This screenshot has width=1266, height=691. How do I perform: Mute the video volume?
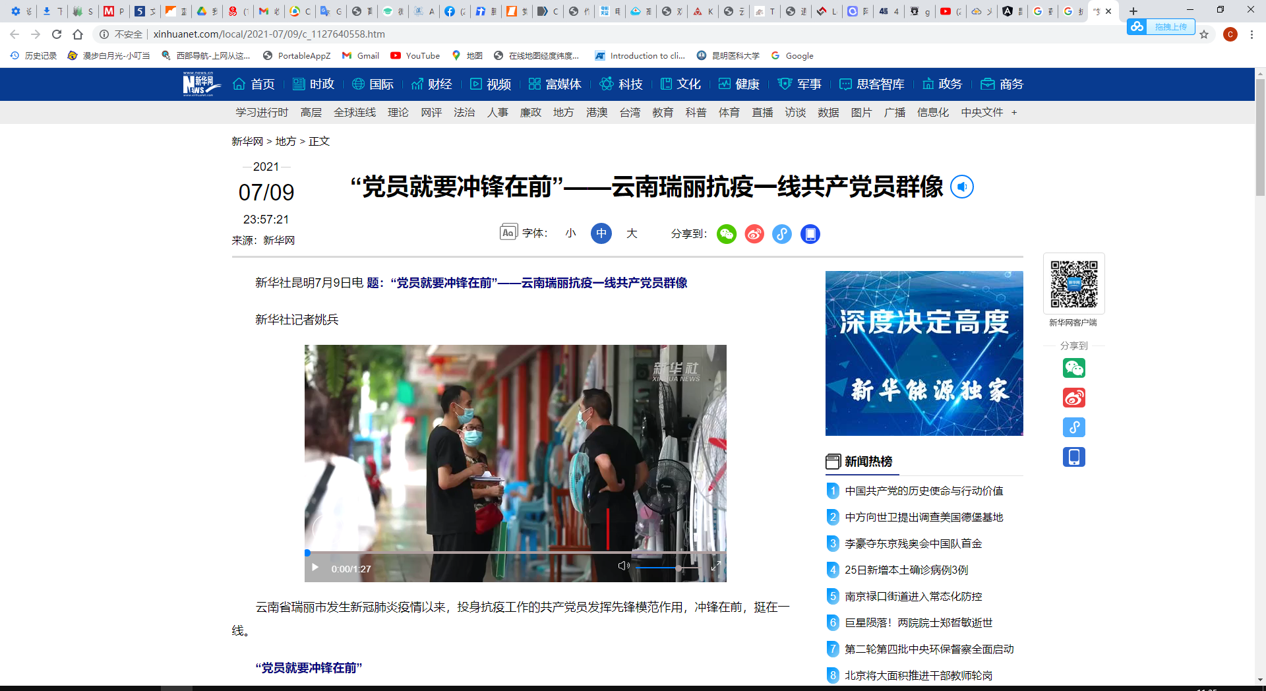624,566
